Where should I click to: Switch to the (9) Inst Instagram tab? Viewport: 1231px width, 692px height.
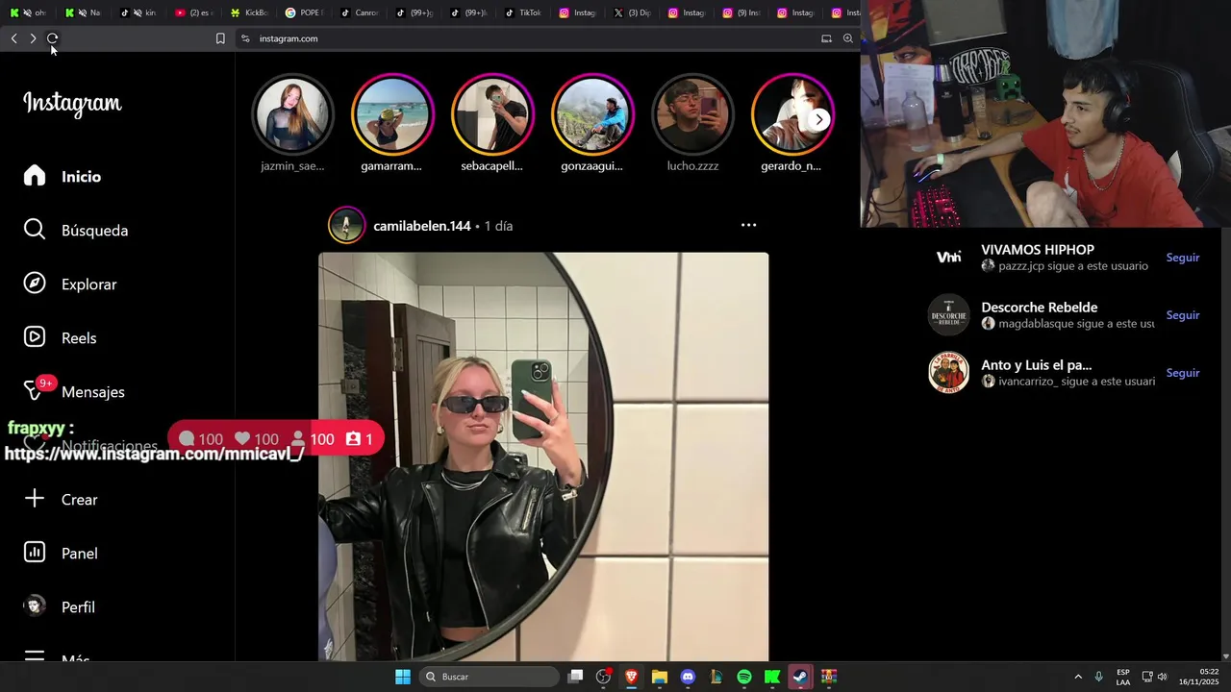pyautogui.click(x=742, y=12)
